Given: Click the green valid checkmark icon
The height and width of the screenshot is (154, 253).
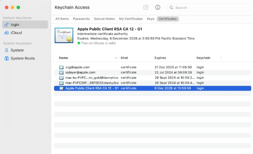Looking at the screenshot, I should coord(79,43).
